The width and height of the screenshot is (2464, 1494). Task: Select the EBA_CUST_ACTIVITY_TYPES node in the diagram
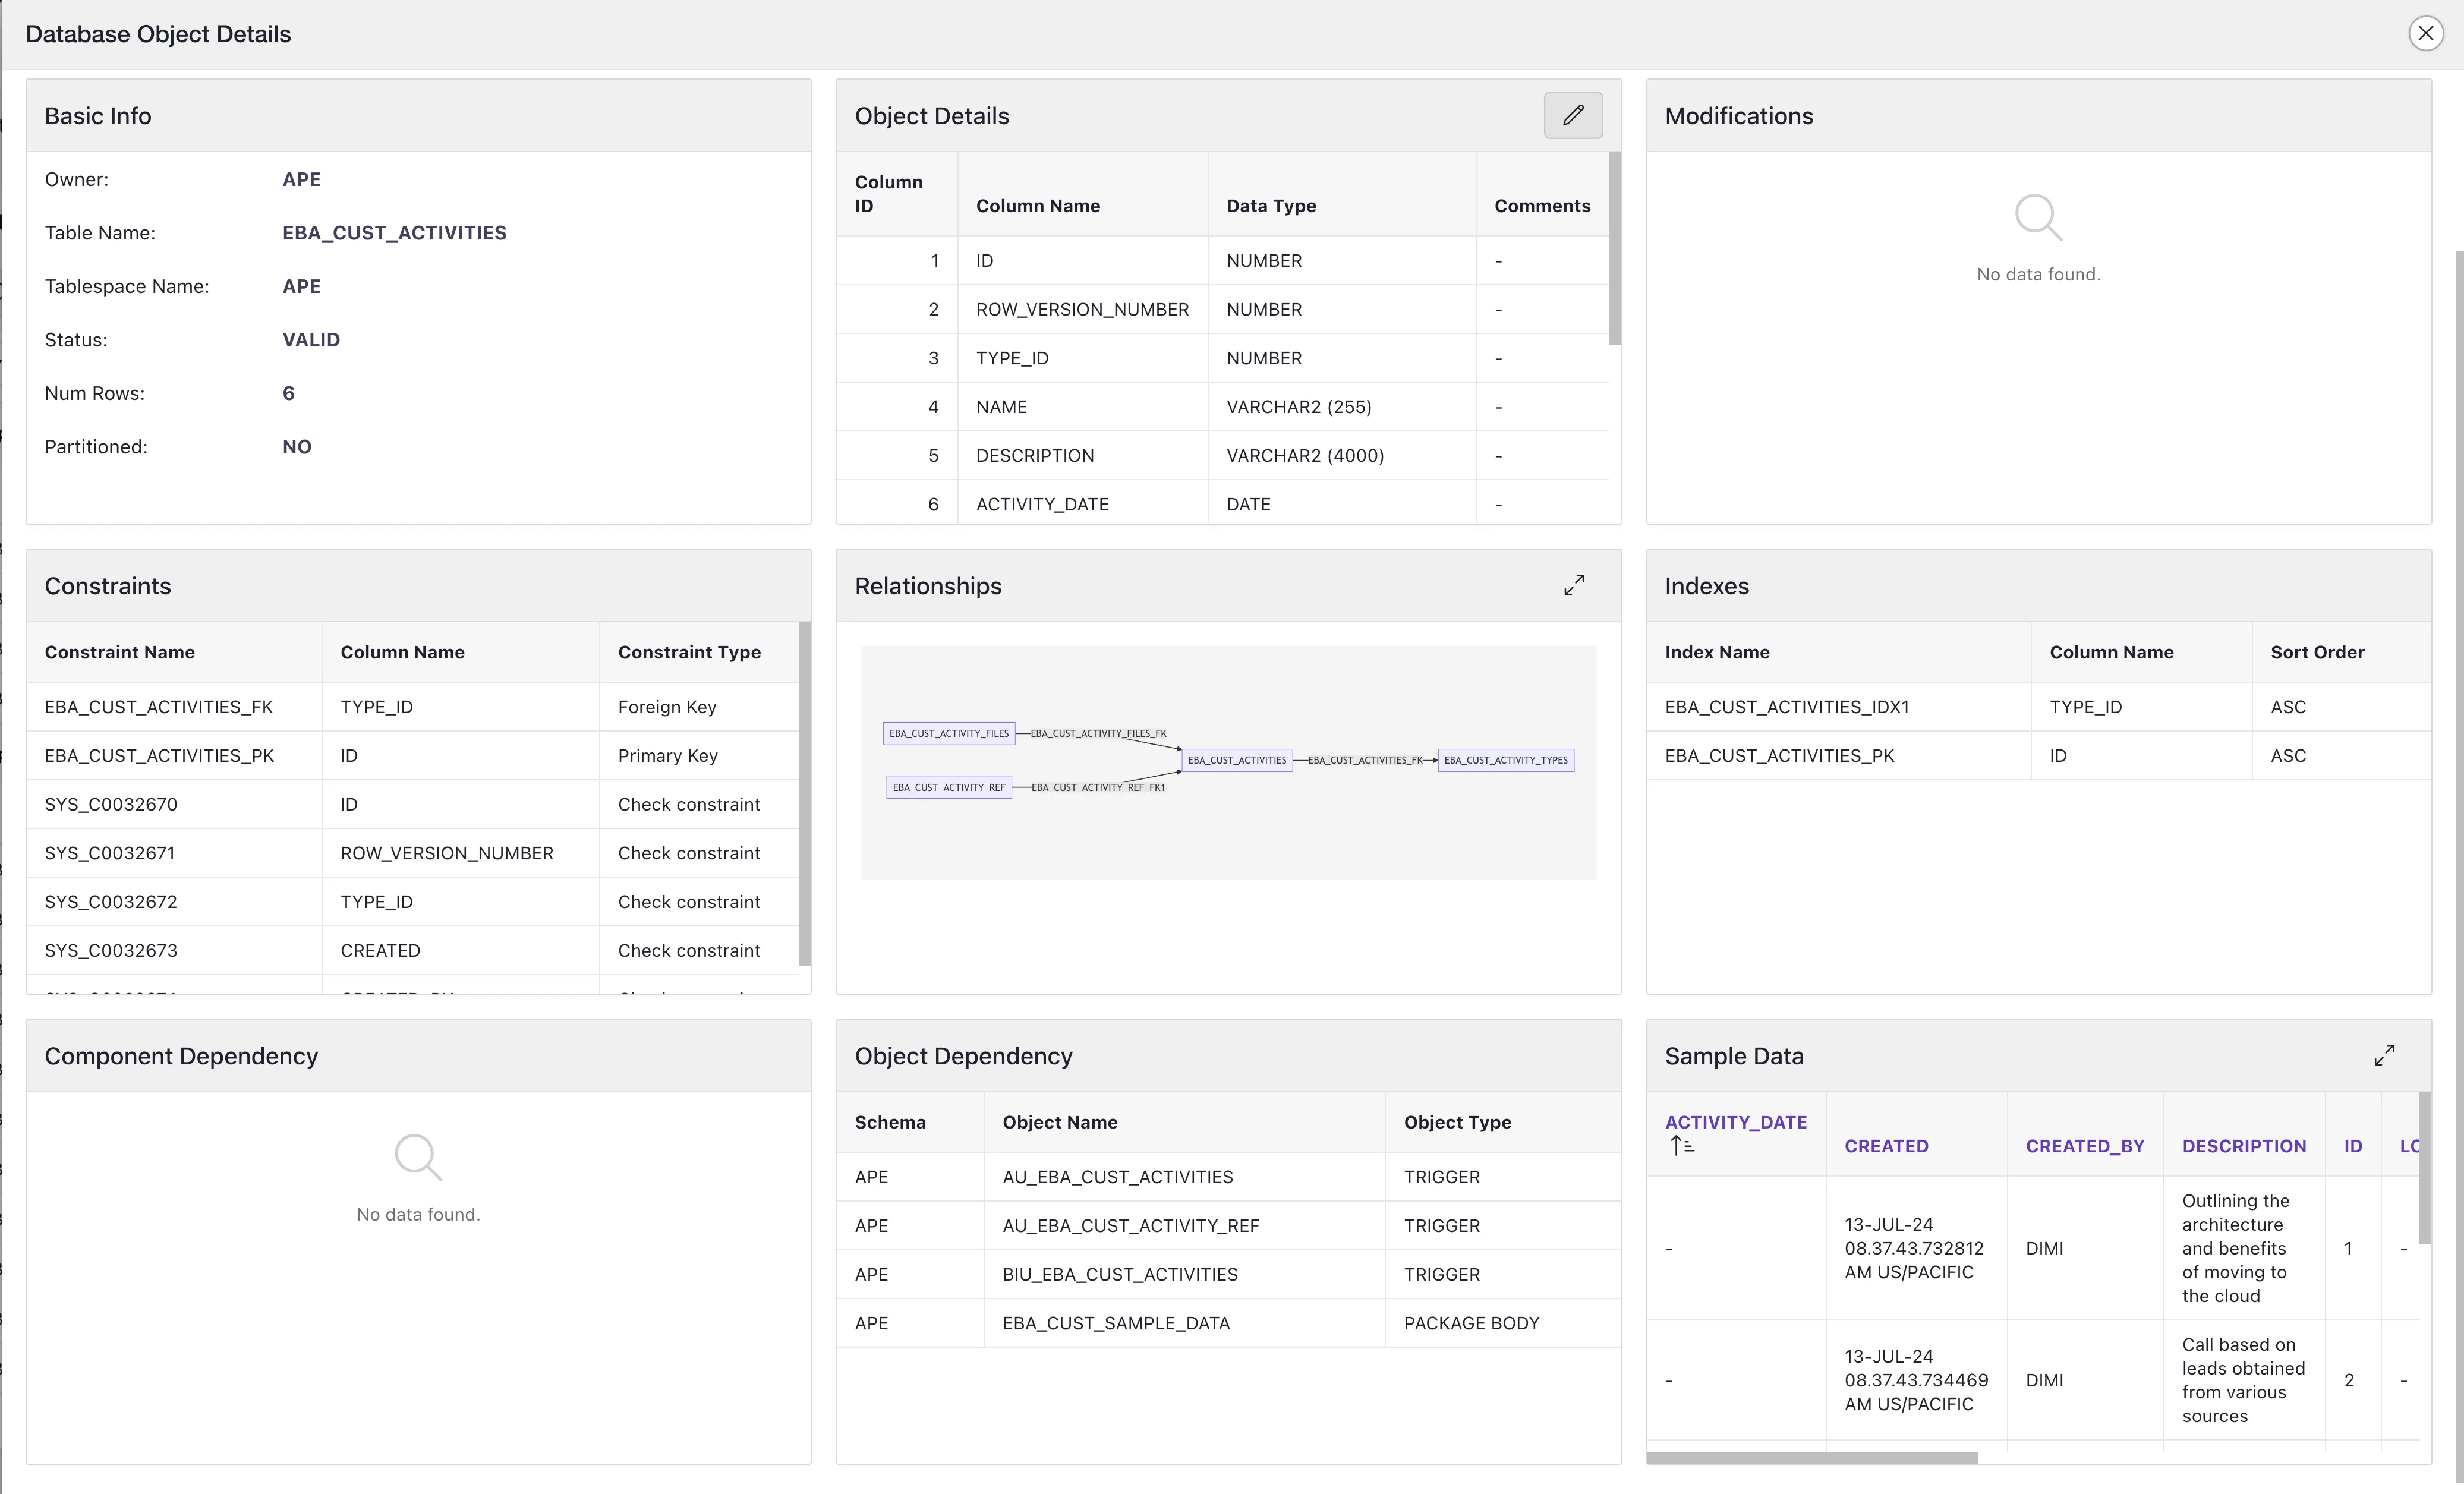[x=1506, y=760]
